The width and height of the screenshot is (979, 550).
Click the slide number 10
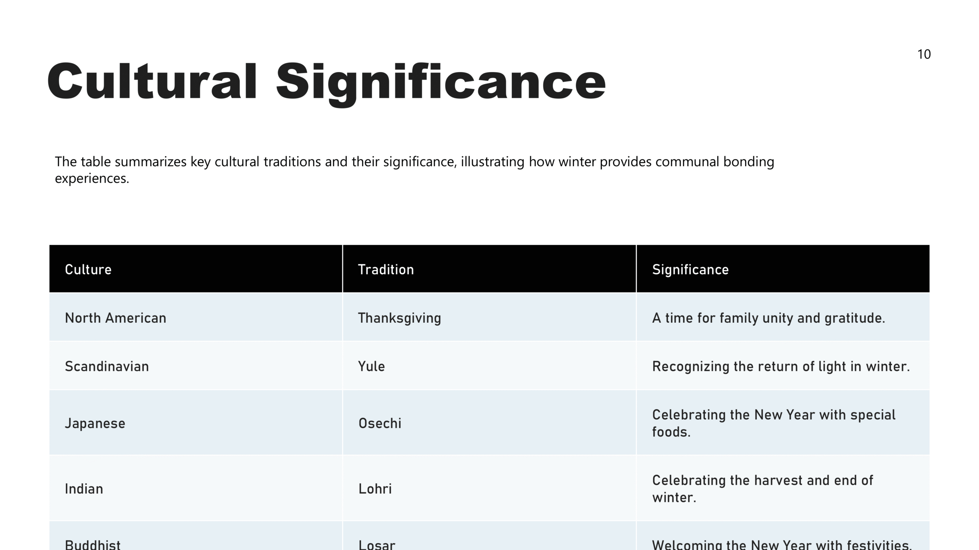(x=924, y=55)
